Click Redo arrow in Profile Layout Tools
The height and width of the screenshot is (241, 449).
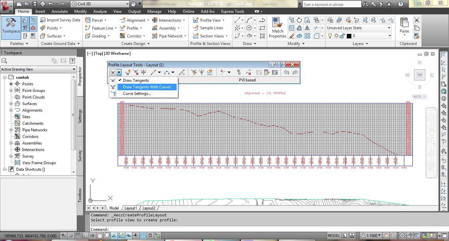coord(295,72)
